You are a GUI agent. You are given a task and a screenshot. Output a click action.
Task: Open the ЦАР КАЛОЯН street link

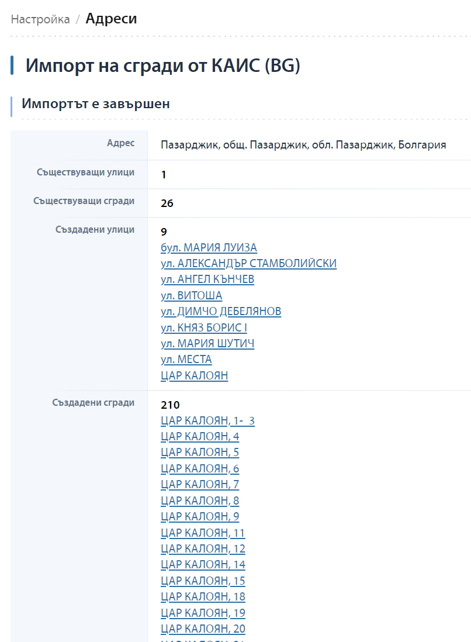pyautogui.click(x=195, y=375)
